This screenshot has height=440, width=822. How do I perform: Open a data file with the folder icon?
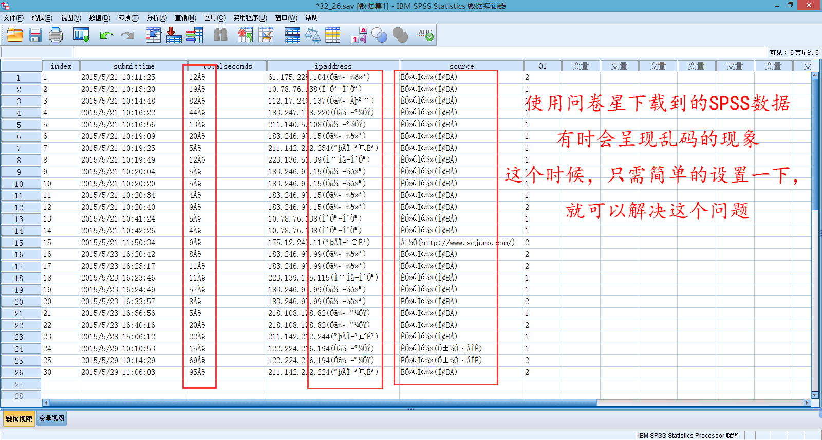15,35
